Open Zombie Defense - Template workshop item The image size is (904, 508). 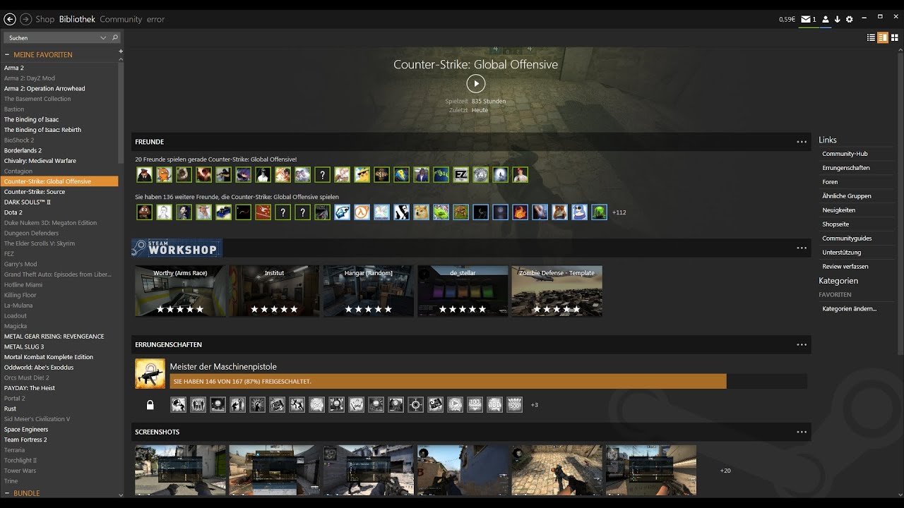[557, 291]
